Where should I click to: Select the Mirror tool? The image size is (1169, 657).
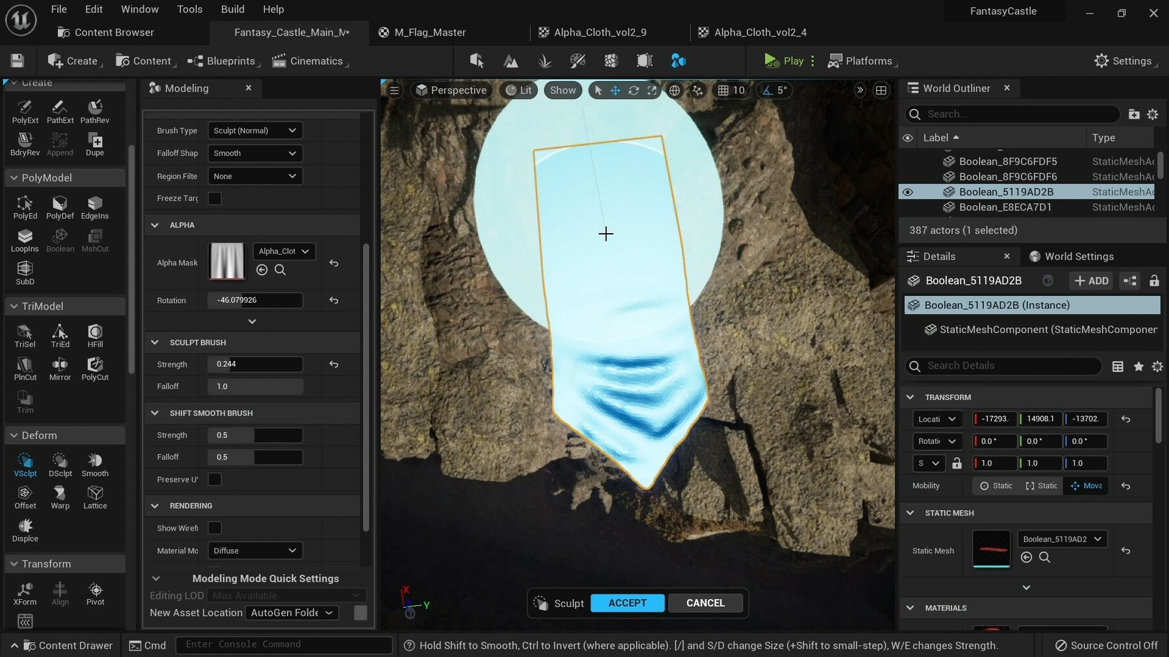(60, 368)
